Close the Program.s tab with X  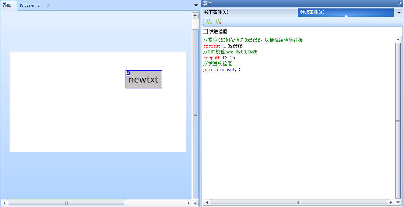[49, 6]
